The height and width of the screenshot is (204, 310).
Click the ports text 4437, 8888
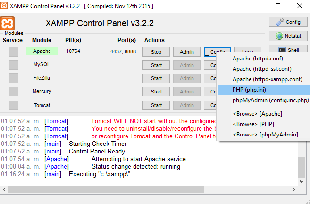123,51
